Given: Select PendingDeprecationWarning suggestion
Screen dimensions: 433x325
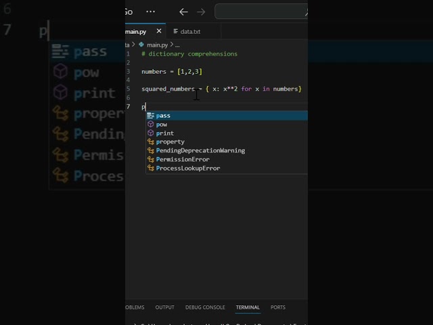Looking at the screenshot, I should click(227, 150).
